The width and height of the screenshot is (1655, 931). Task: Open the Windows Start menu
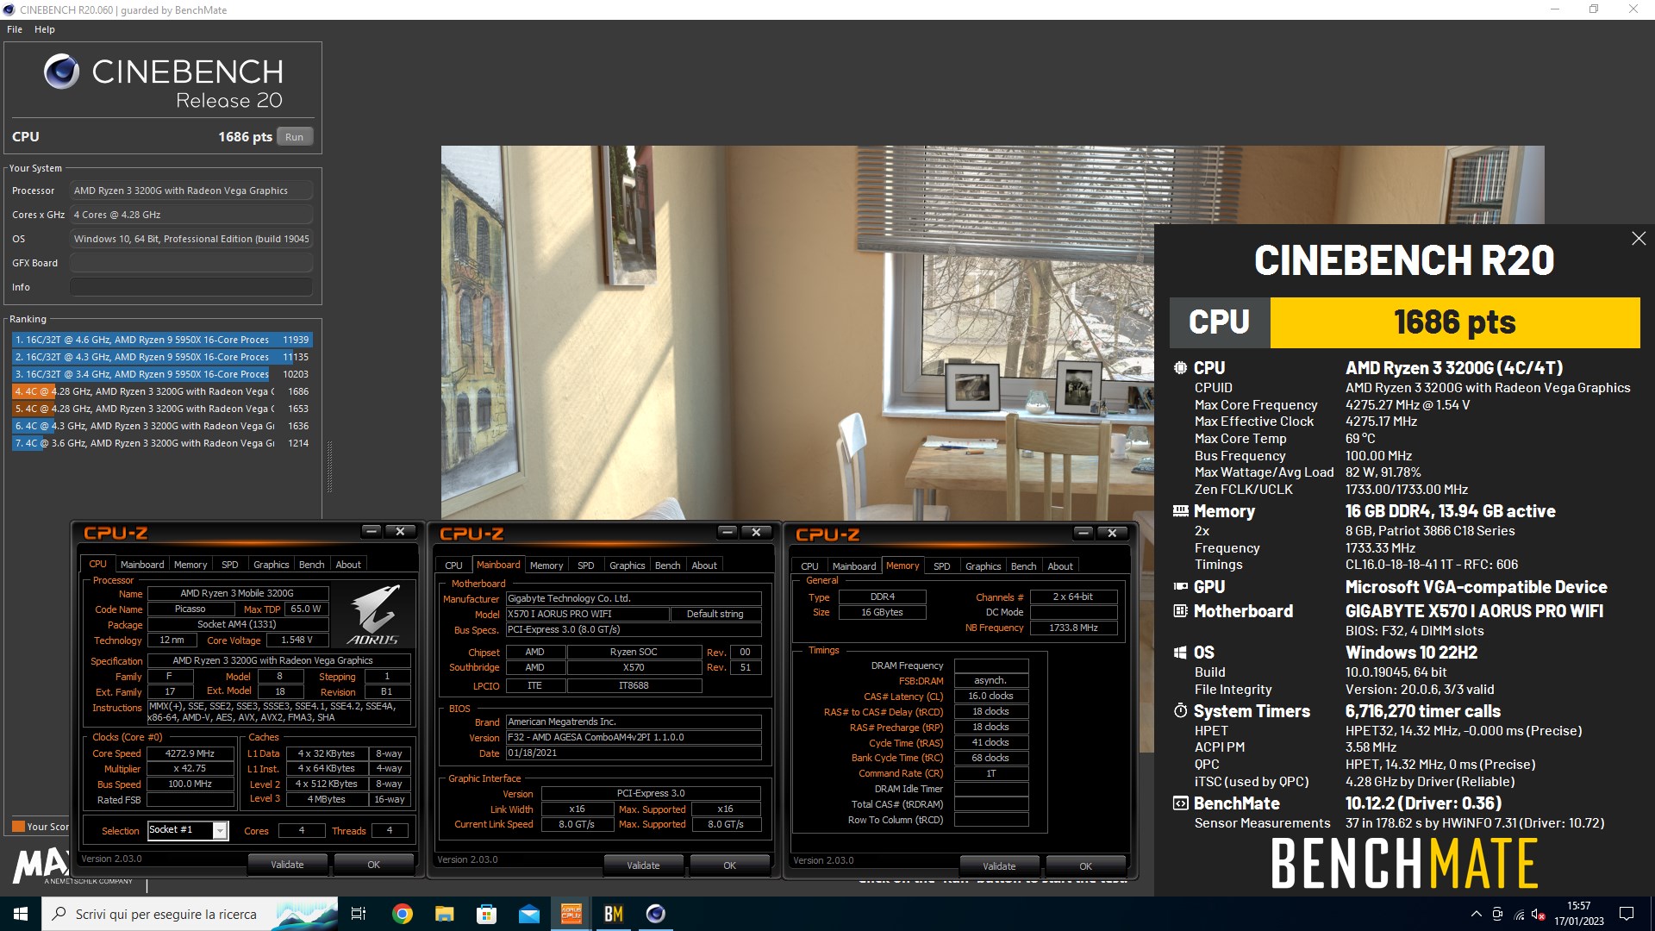coord(21,914)
